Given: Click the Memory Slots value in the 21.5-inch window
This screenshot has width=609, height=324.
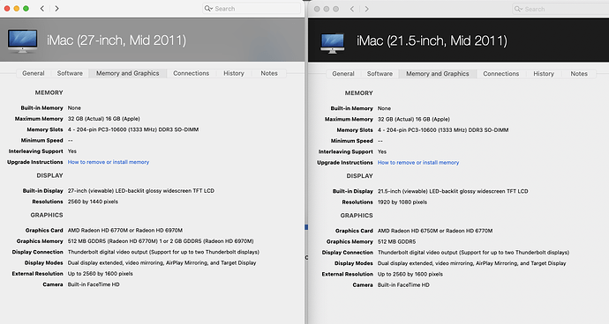Looking at the screenshot, I should tap(443, 129).
